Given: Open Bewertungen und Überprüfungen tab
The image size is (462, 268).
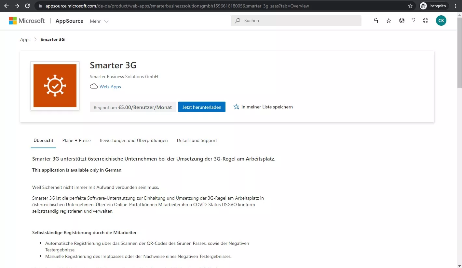Looking at the screenshot, I should (x=134, y=140).
